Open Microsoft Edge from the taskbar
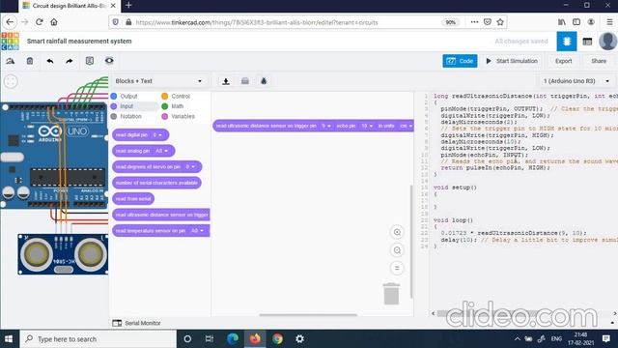 233,339
